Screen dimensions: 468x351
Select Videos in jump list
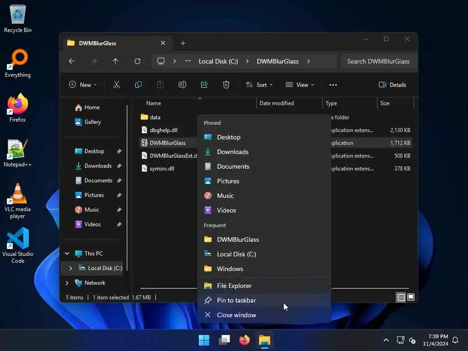click(x=264, y=210)
